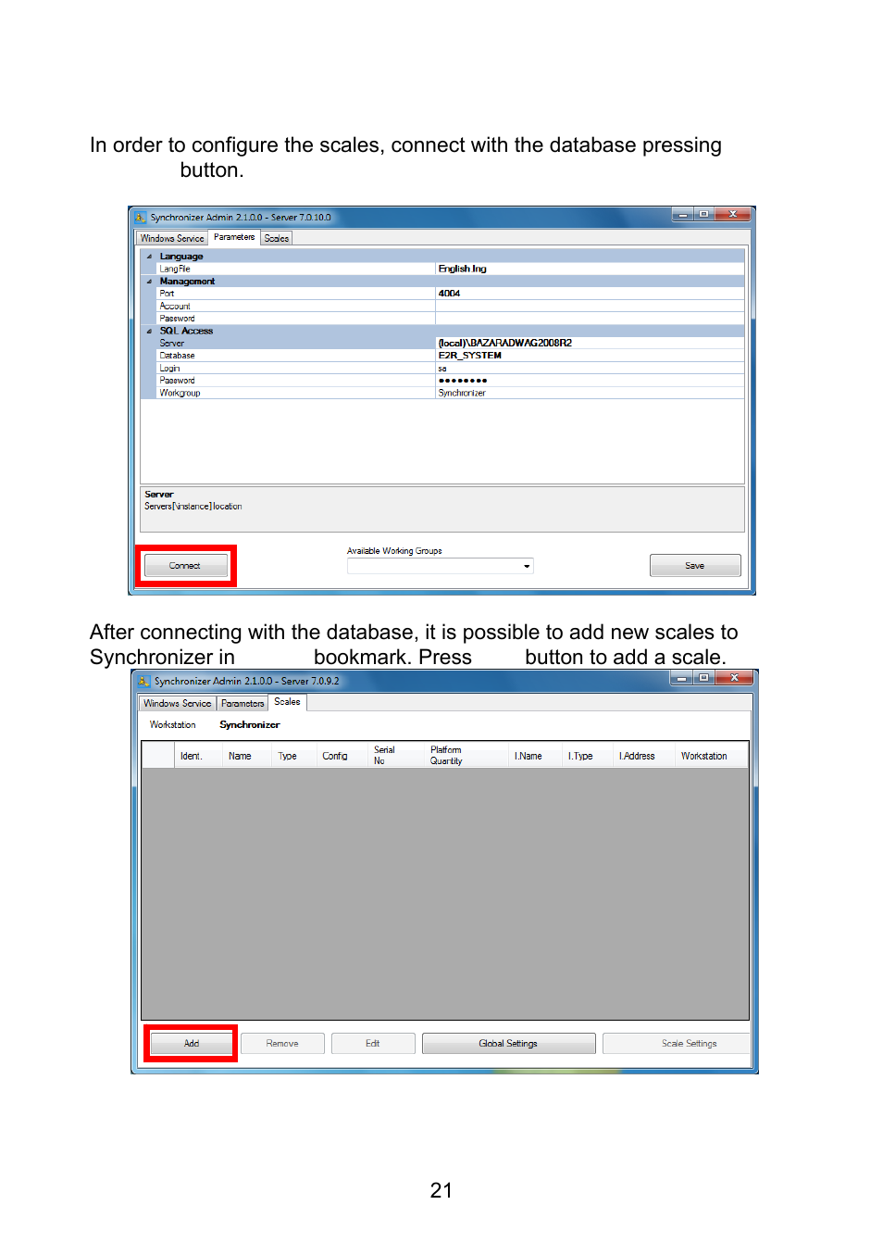
Task: Select the Workstation sub-tab
Action: pyautogui.click(x=173, y=725)
